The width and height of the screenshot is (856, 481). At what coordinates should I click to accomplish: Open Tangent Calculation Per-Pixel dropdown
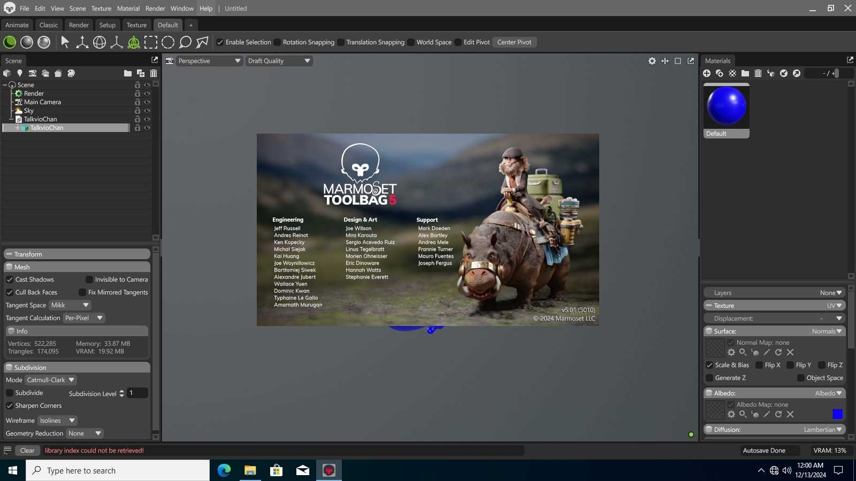tap(83, 318)
